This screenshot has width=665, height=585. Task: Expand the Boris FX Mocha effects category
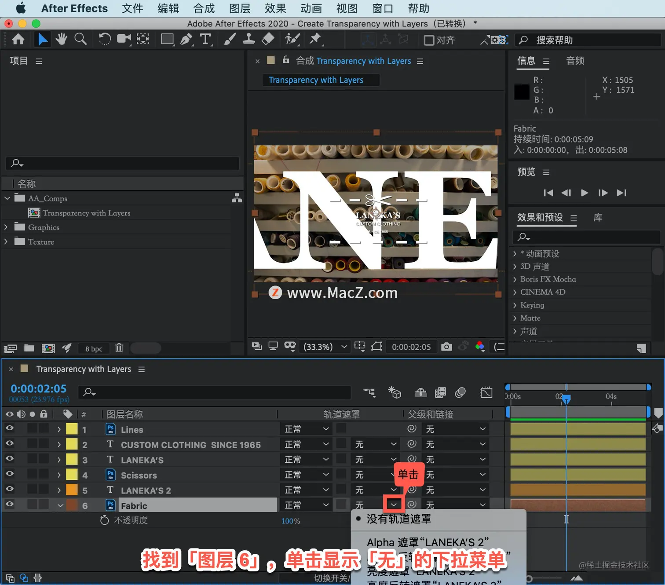pos(515,279)
